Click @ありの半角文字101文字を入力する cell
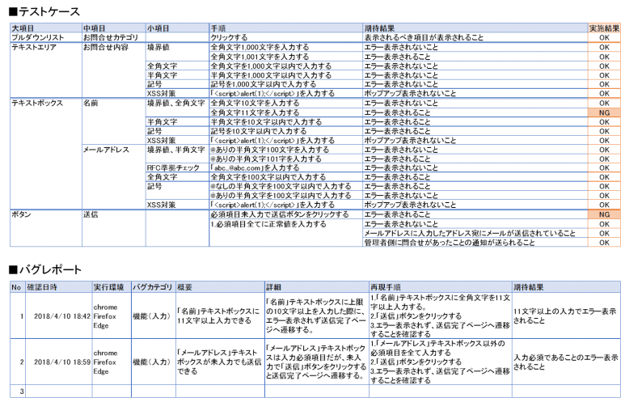This screenshot has height=398, width=621. tap(286, 159)
